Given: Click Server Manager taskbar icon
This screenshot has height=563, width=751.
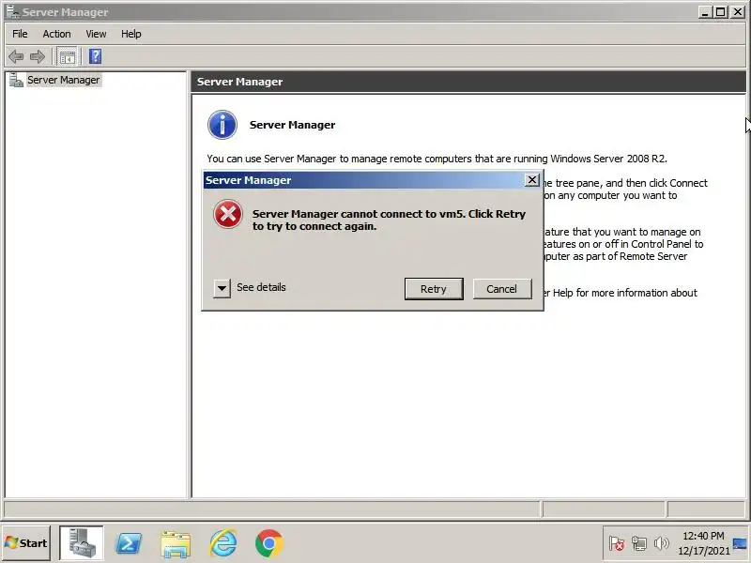Looking at the screenshot, I should point(81,543).
